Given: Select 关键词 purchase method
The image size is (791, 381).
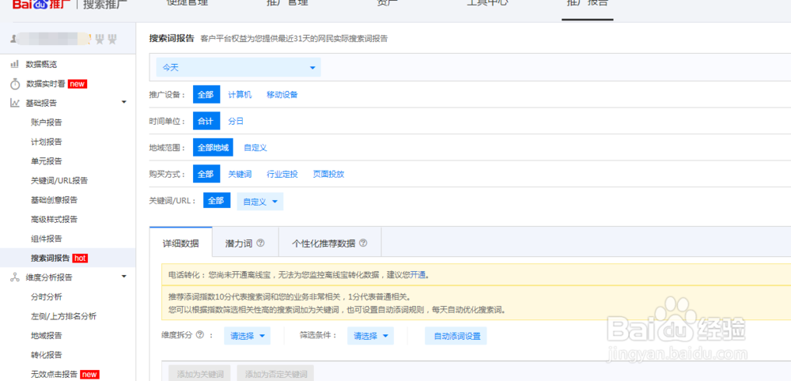Looking at the screenshot, I should point(240,174).
